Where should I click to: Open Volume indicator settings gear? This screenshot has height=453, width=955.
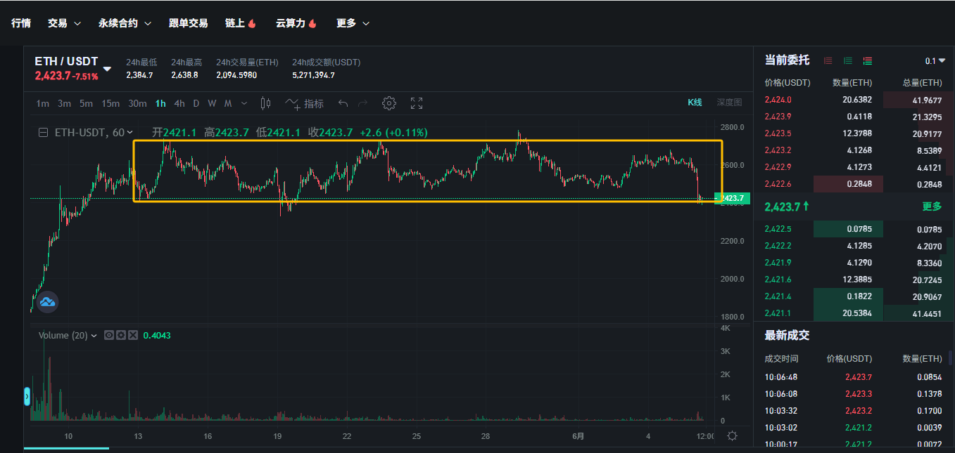point(120,336)
